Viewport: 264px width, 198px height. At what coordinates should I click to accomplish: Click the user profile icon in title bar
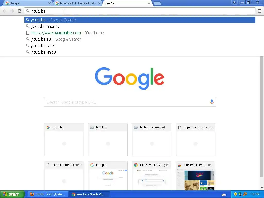click(x=234, y=2)
